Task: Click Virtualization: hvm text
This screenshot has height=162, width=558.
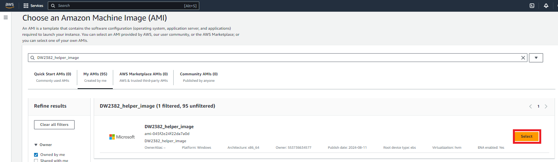Action: click(x=447, y=148)
